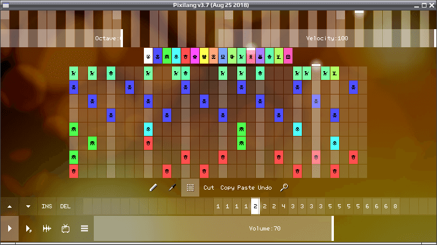
Task: Adjust the Volume:70 slider
Action: pyautogui.click(x=265, y=229)
